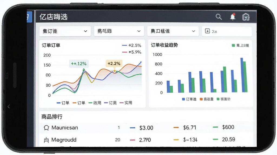Image resolution: width=277 pixels, height=155 pixels.
Task: Click the Megroudd row product icon
Action: tap(46, 140)
